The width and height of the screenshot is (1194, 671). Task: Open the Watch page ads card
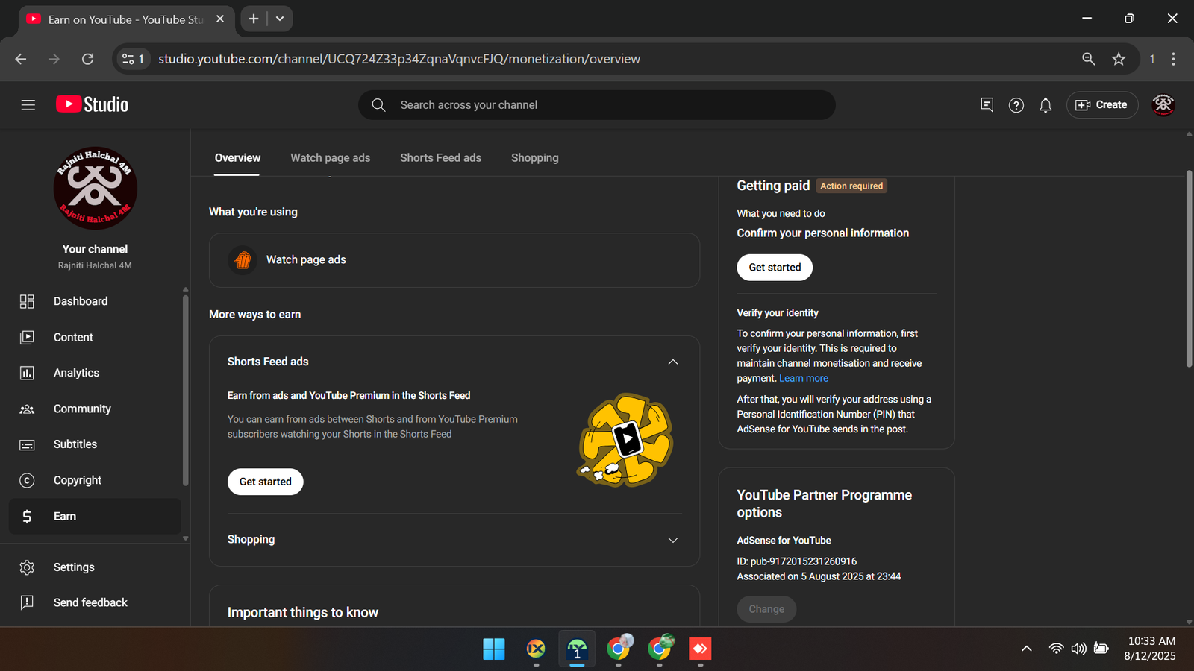click(x=454, y=260)
